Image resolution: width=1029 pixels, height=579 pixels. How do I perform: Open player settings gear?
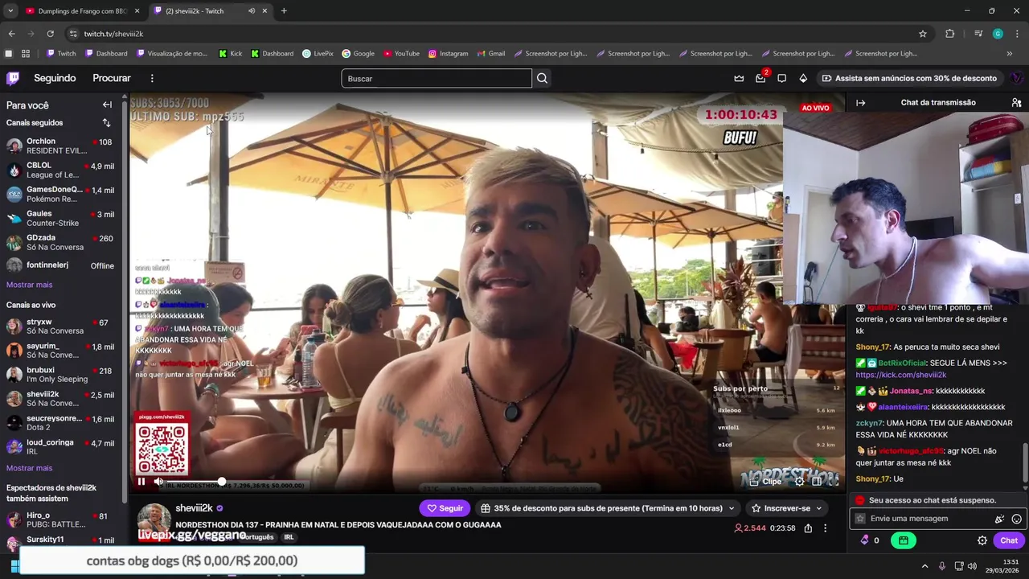tap(799, 482)
